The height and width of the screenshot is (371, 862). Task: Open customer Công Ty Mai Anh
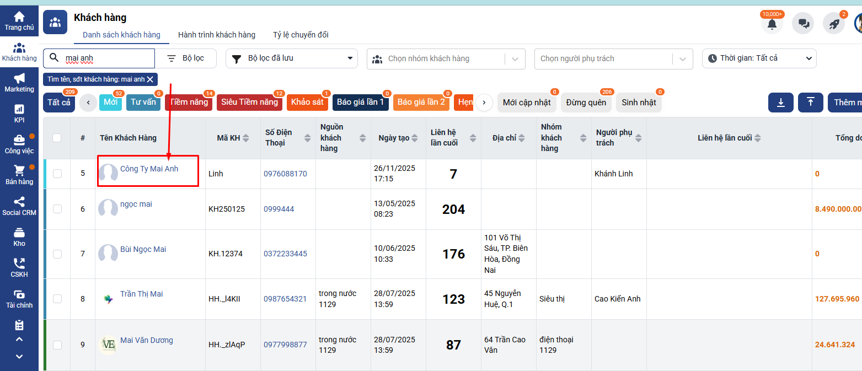[149, 169]
